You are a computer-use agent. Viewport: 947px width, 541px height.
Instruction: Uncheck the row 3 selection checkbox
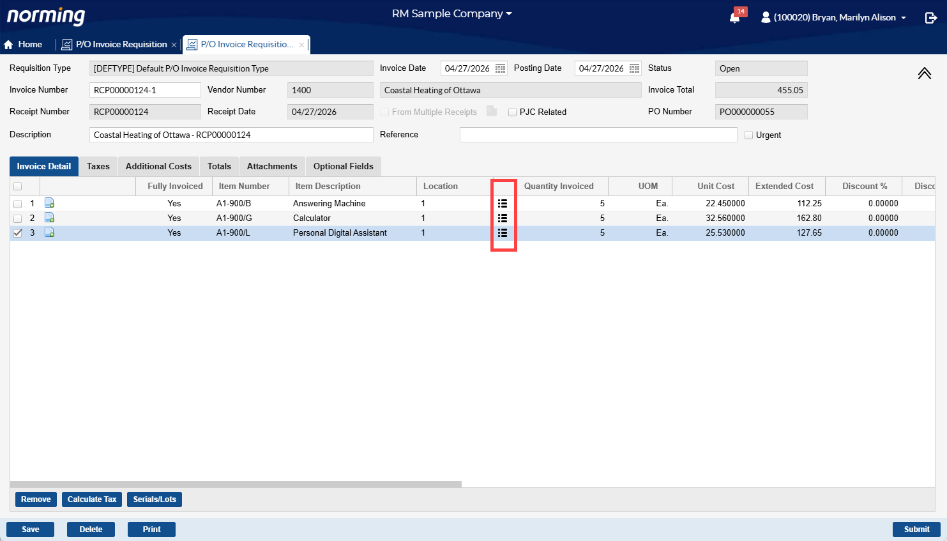tap(18, 233)
